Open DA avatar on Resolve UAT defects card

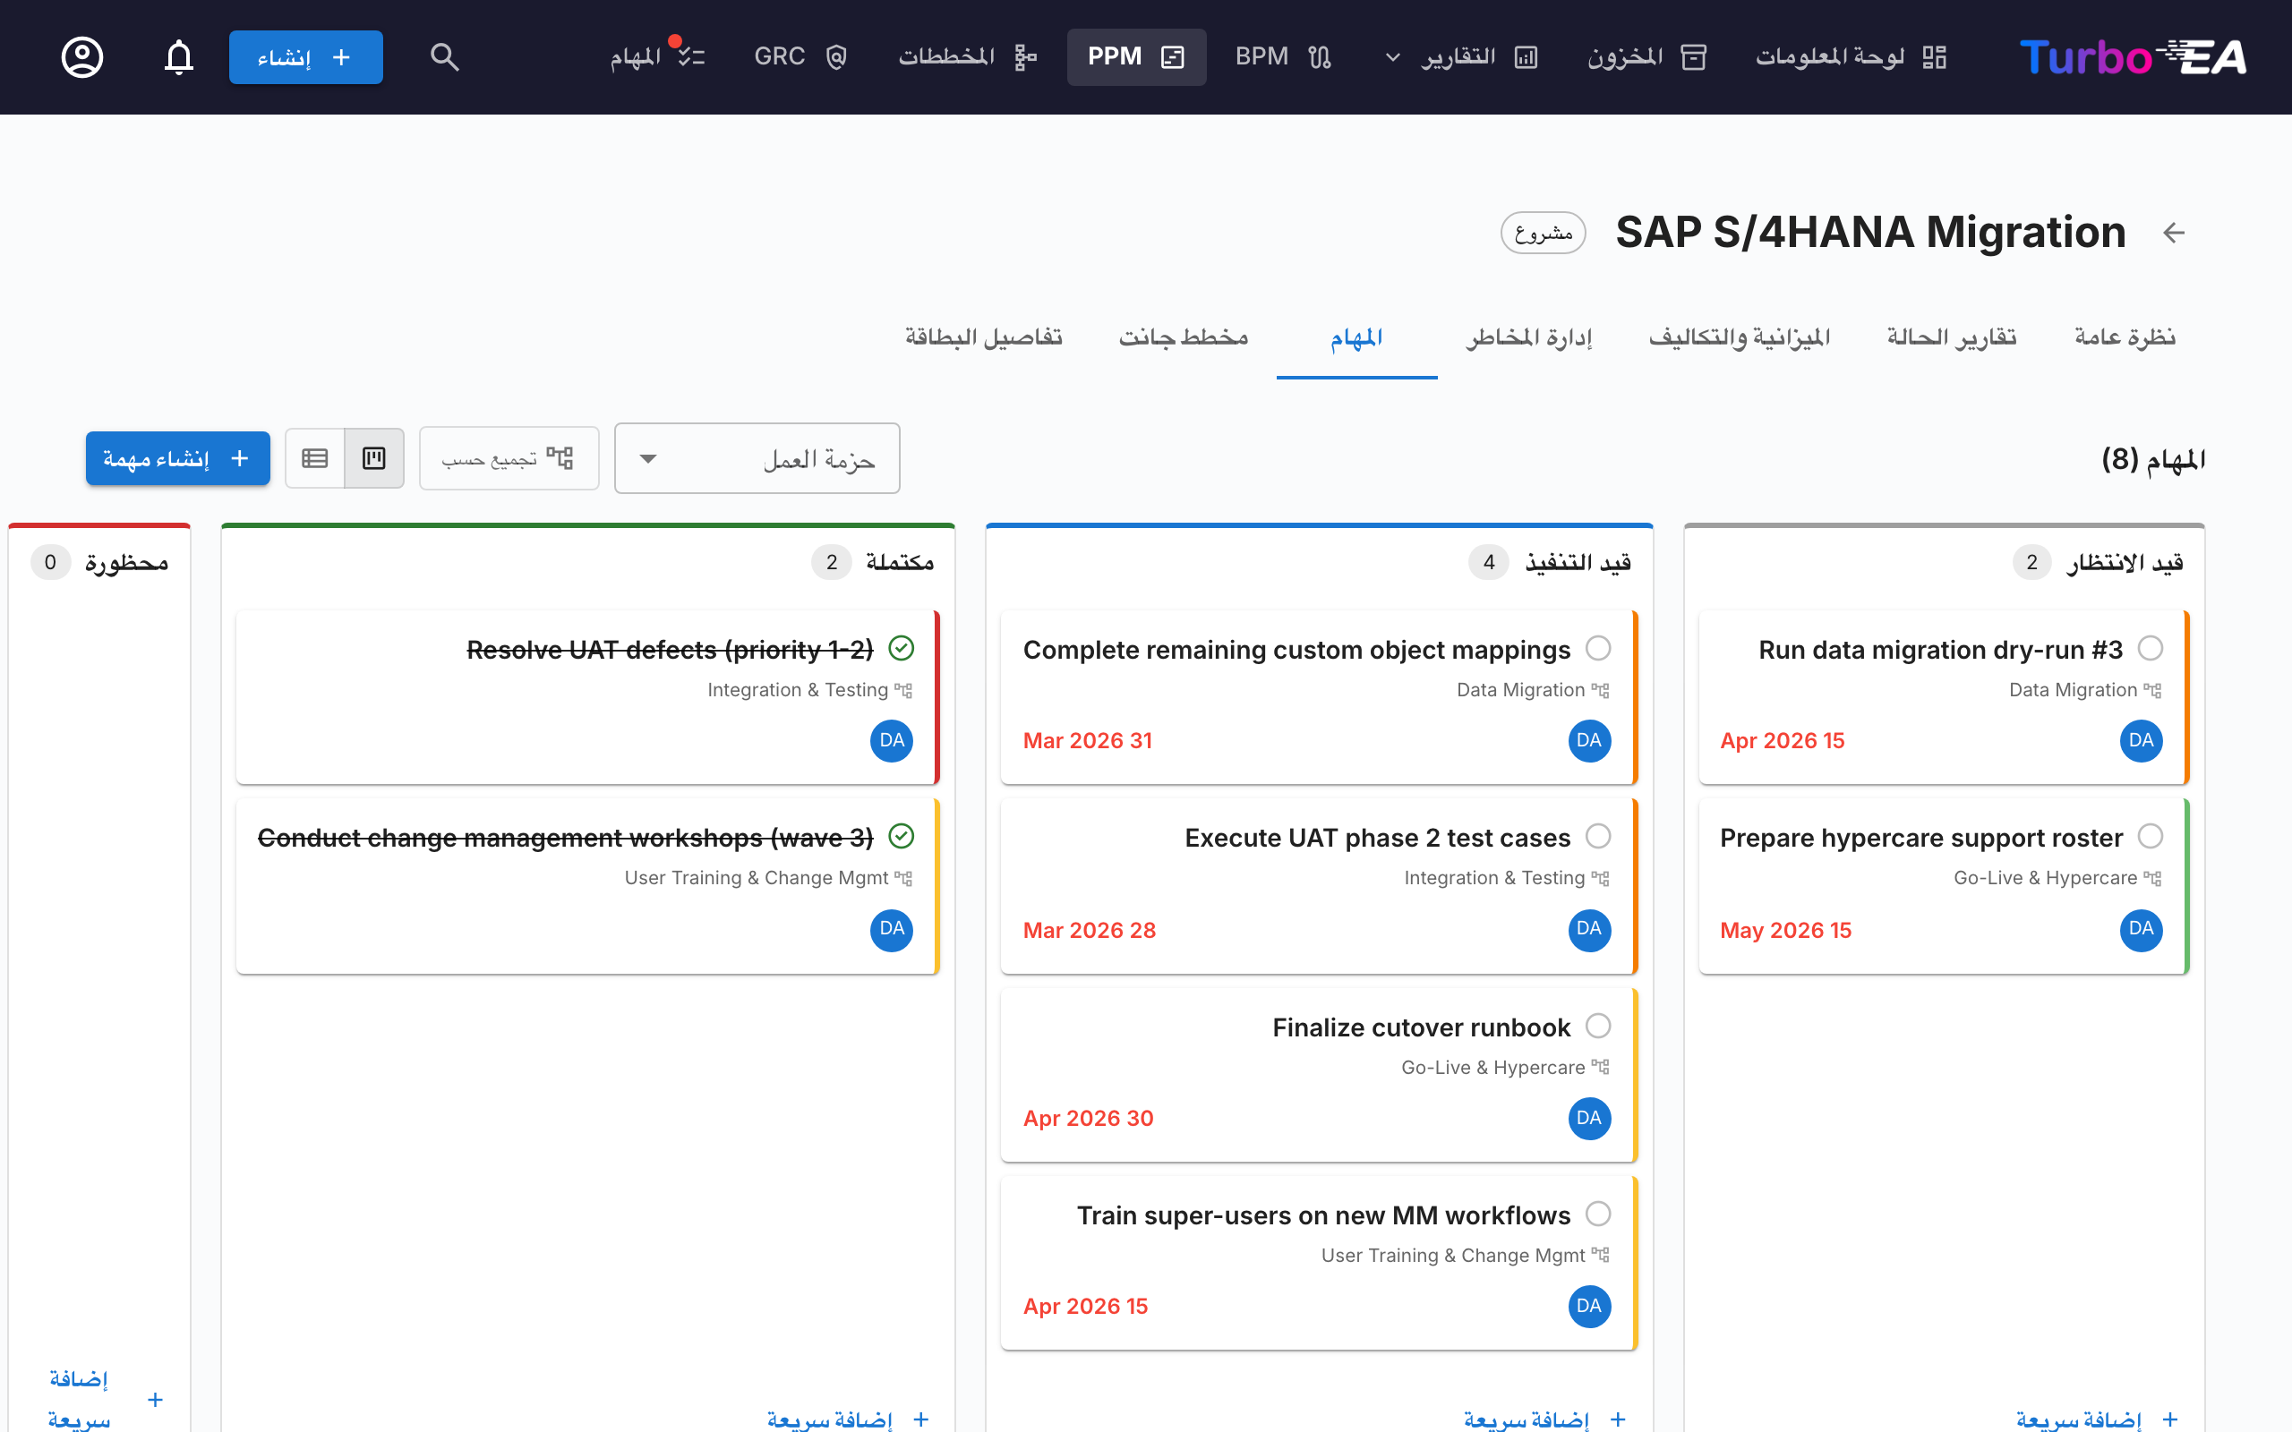coord(891,741)
